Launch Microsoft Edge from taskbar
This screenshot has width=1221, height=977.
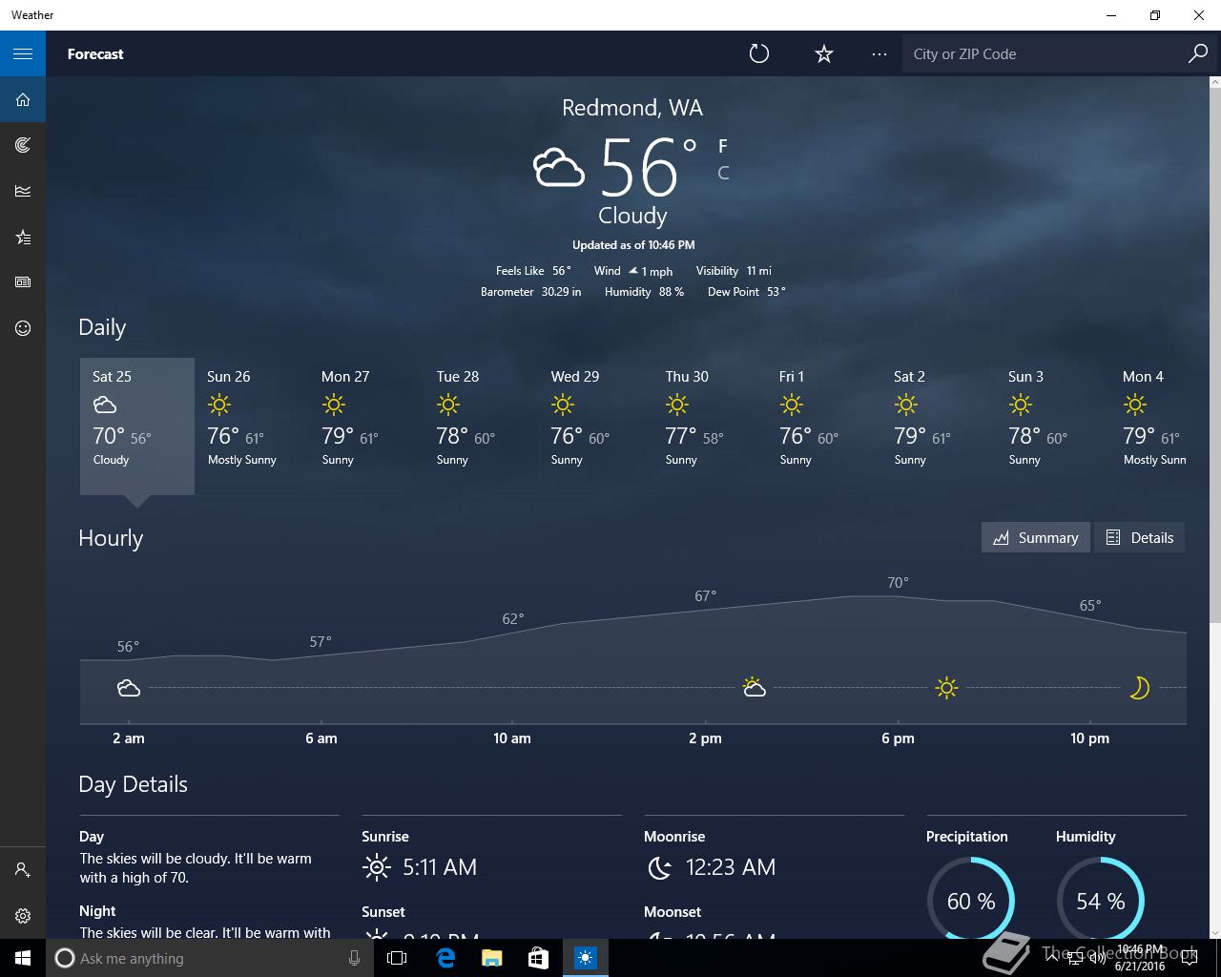(x=445, y=958)
